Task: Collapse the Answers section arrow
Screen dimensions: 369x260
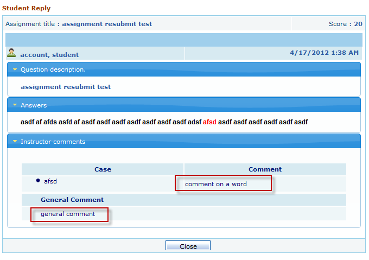Action: click(15, 105)
